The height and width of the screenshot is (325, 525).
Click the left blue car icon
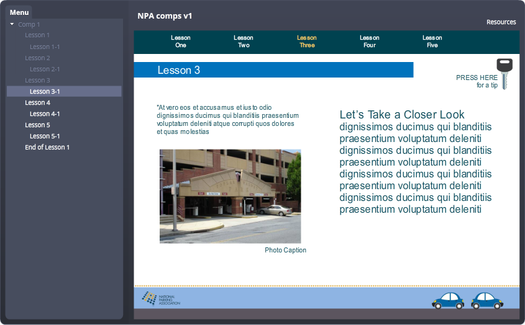click(448, 301)
